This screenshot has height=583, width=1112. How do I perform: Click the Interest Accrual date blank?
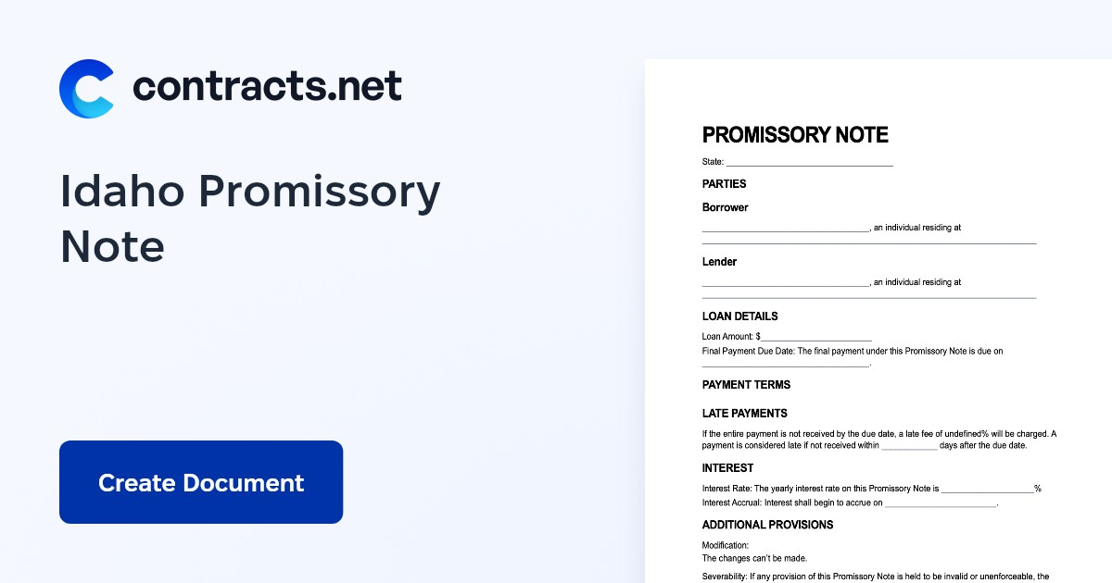pos(940,505)
